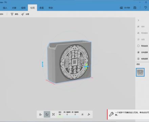Select the coin box model thumbnail
Image resolution: width=149 pixels, height=122 pixels.
point(140,72)
